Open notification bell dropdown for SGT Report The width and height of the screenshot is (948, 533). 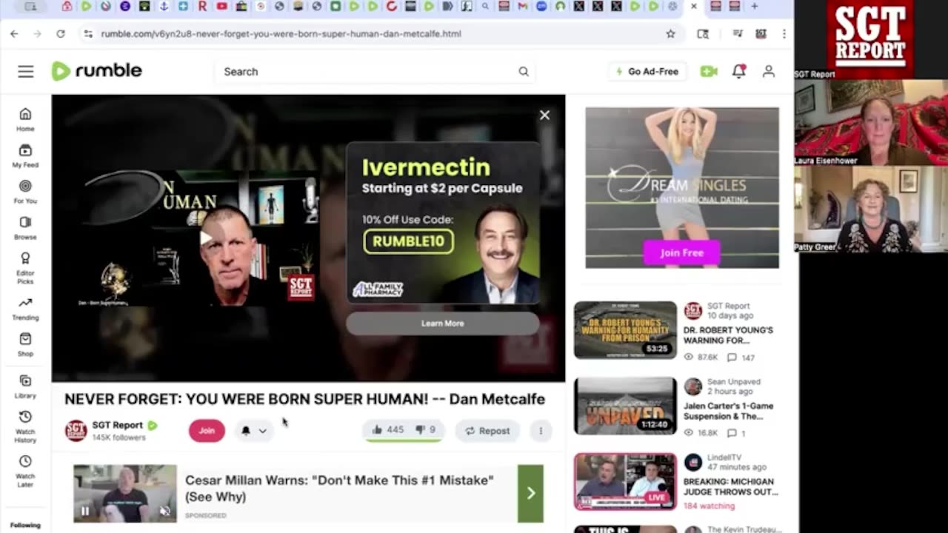click(253, 431)
